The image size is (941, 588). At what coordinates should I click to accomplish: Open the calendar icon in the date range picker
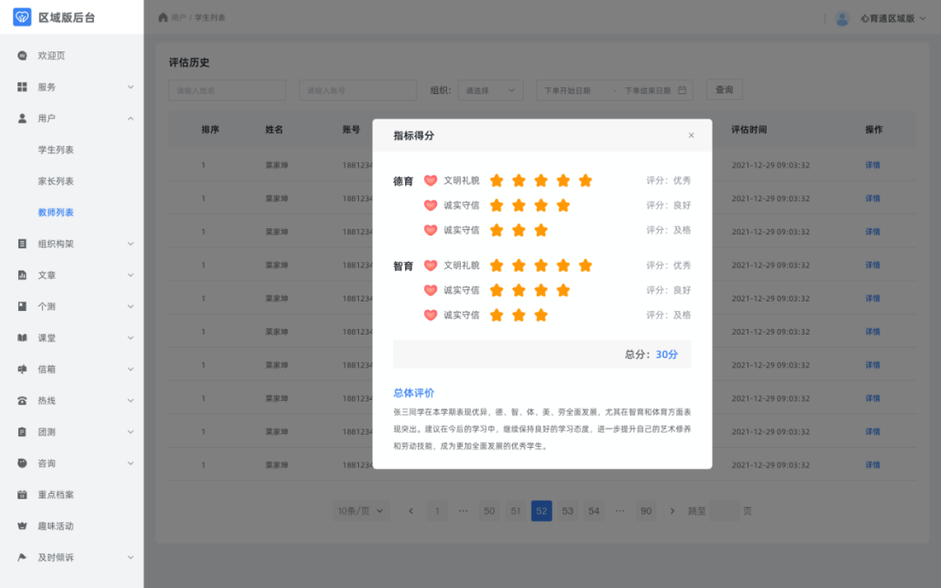pos(681,90)
